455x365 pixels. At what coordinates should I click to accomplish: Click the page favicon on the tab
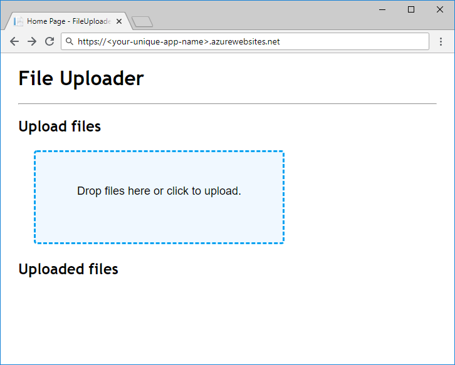18,21
